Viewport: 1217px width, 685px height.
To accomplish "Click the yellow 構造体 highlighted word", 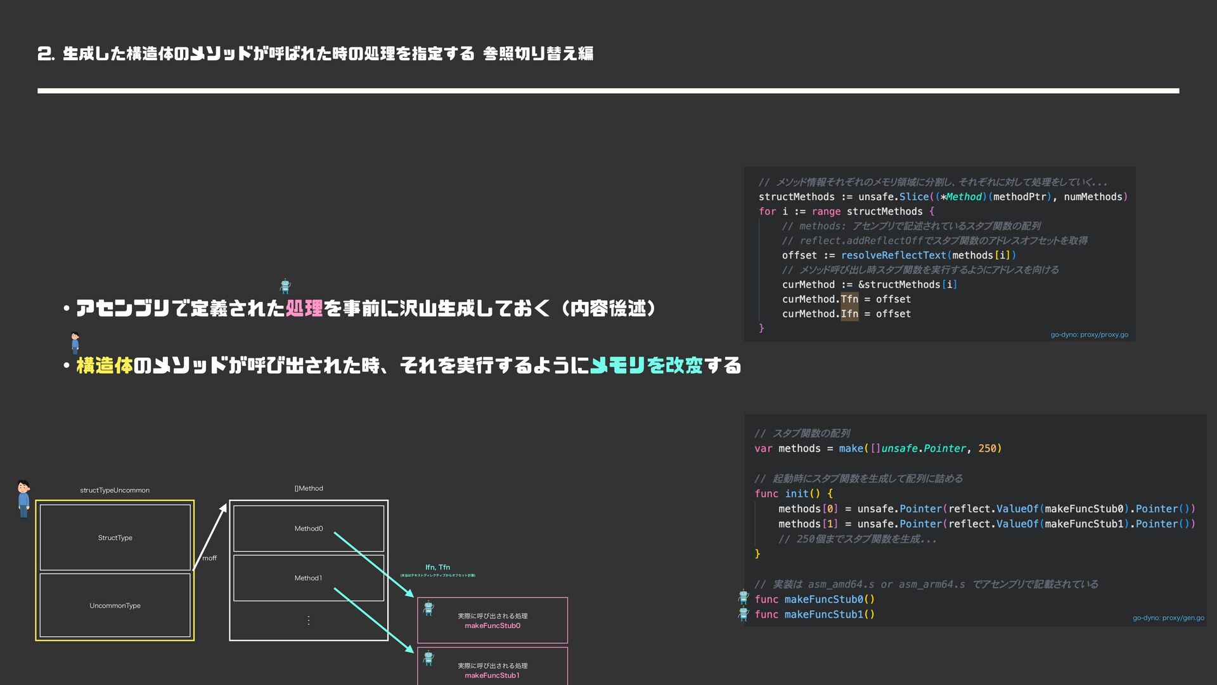I will tap(105, 366).
